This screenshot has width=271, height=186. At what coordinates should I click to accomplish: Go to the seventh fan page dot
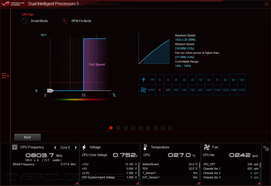pos(155,128)
